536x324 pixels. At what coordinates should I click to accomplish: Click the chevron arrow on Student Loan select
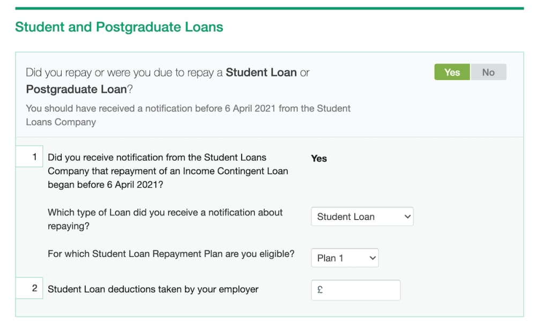(407, 217)
